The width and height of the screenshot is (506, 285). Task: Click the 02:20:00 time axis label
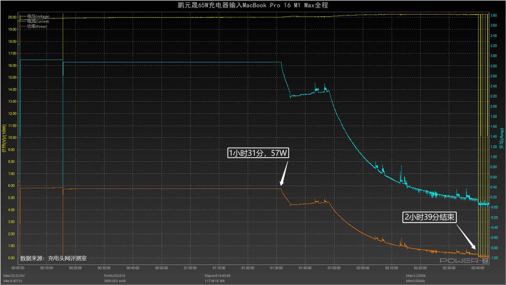pos(420,268)
